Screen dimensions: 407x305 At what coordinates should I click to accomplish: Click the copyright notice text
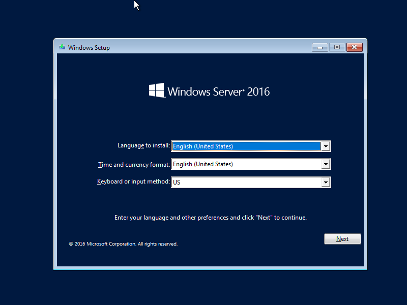coord(123,243)
